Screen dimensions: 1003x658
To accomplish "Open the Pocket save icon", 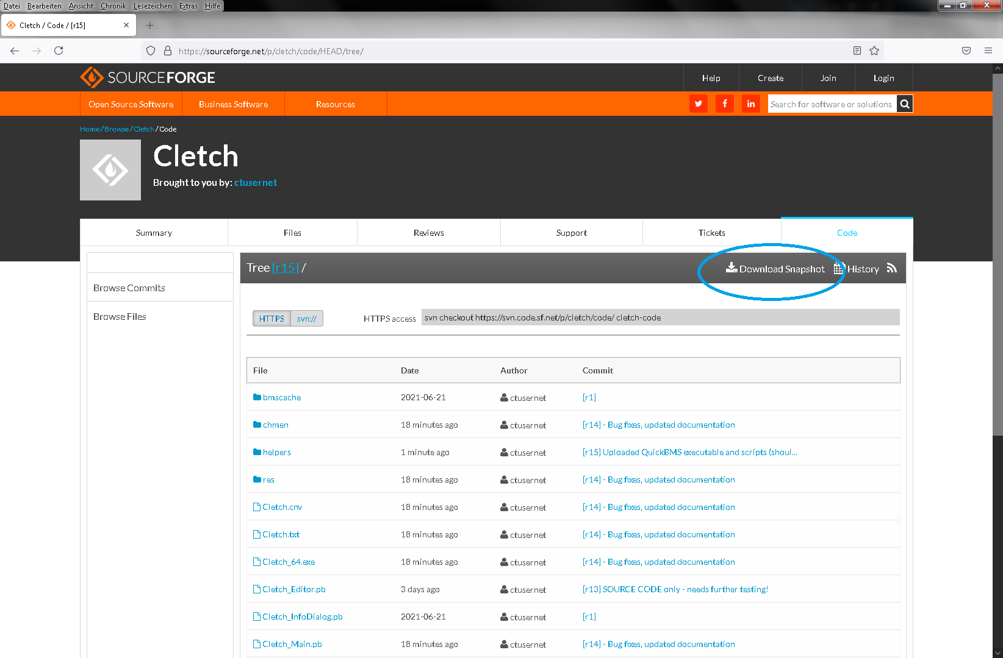I will (966, 51).
